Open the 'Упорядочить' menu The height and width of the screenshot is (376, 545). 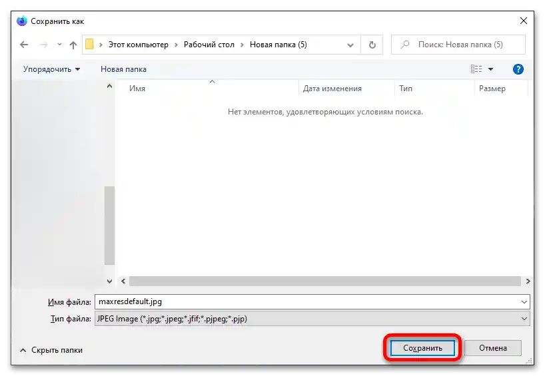pos(51,69)
